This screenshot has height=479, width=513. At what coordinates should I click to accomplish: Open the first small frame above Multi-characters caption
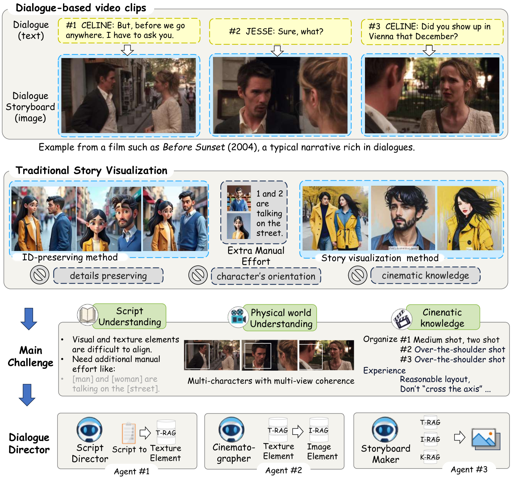(212, 355)
